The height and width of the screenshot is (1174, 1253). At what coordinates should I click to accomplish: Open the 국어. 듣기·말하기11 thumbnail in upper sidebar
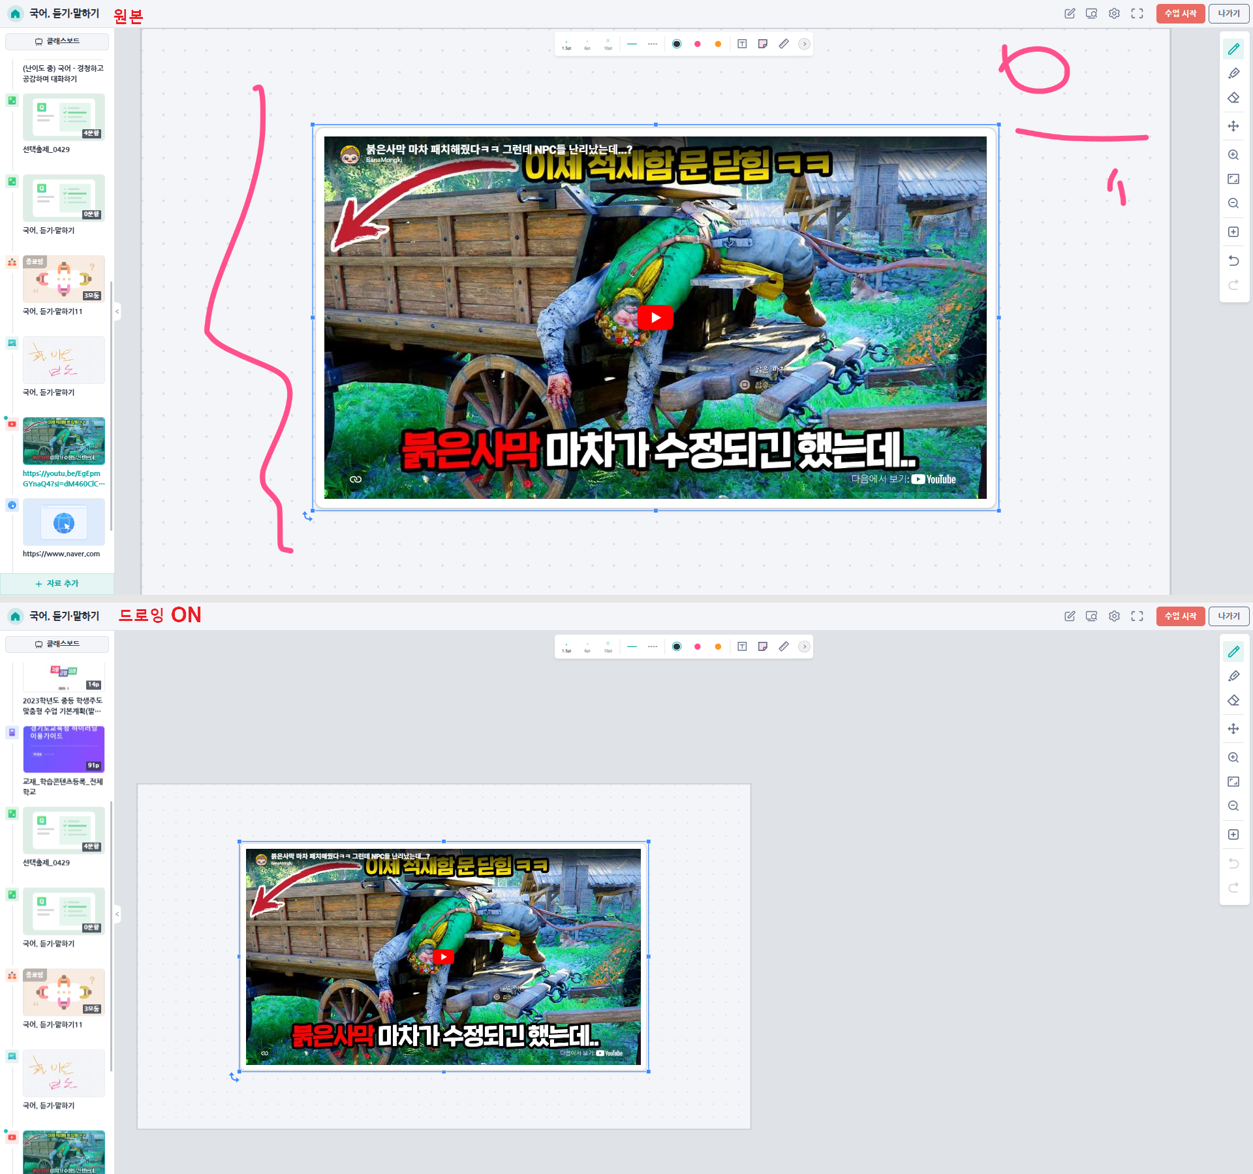(x=64, y=279)
